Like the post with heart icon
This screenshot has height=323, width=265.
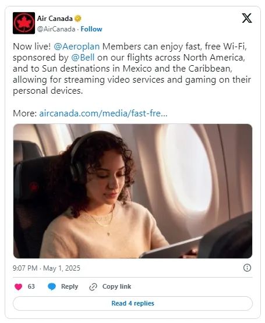point(19,286)
